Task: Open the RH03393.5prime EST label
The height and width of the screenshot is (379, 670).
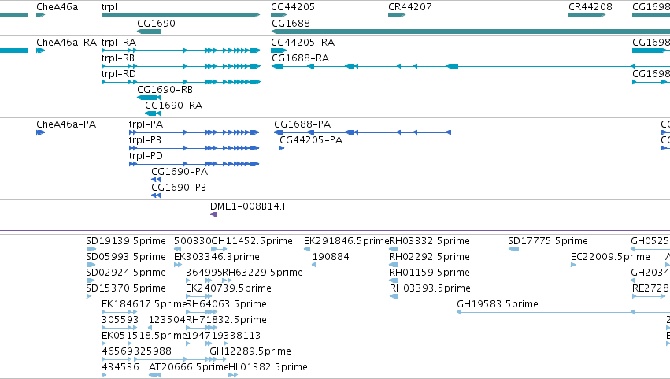Action: (x=430, y=288)
